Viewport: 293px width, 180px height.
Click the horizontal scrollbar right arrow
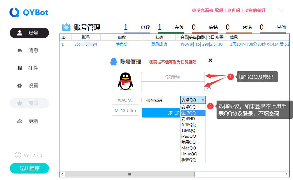(286, 174)
